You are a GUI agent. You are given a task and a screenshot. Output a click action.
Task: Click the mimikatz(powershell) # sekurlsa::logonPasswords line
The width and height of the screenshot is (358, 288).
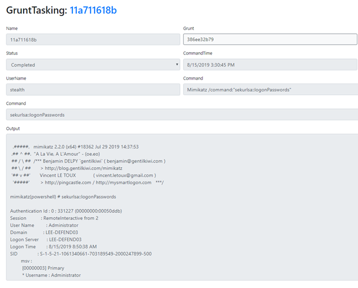point(63,196)
